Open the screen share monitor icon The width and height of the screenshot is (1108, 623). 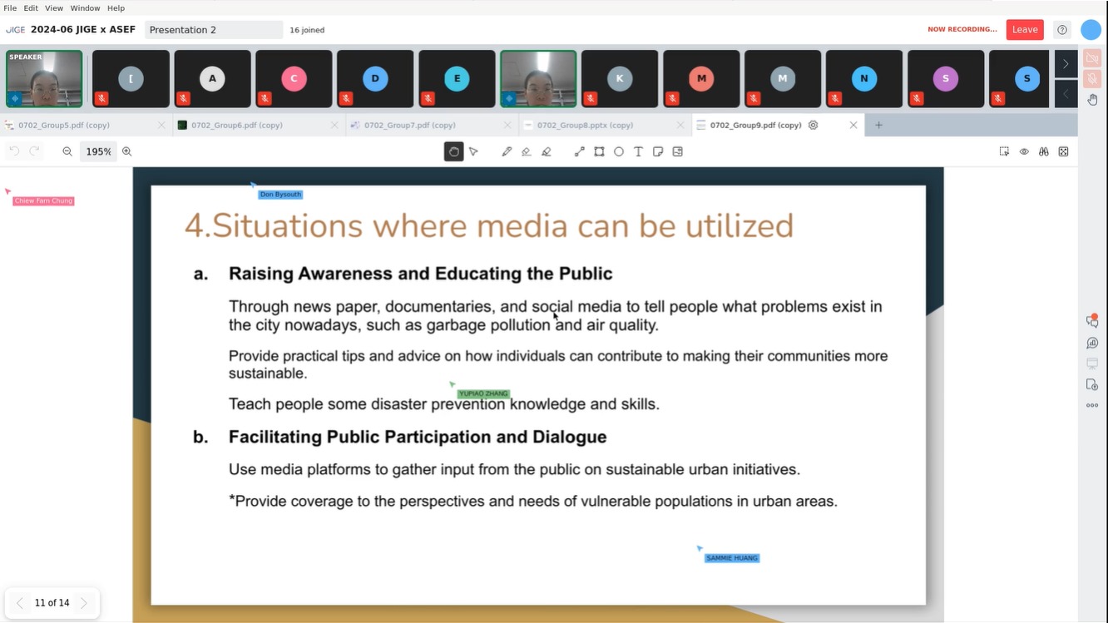pos(1092,363)
